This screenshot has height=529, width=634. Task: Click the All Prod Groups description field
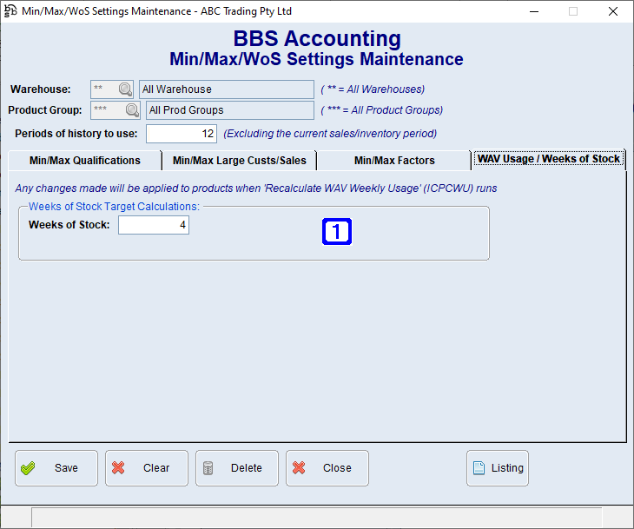tap(229, 110)
